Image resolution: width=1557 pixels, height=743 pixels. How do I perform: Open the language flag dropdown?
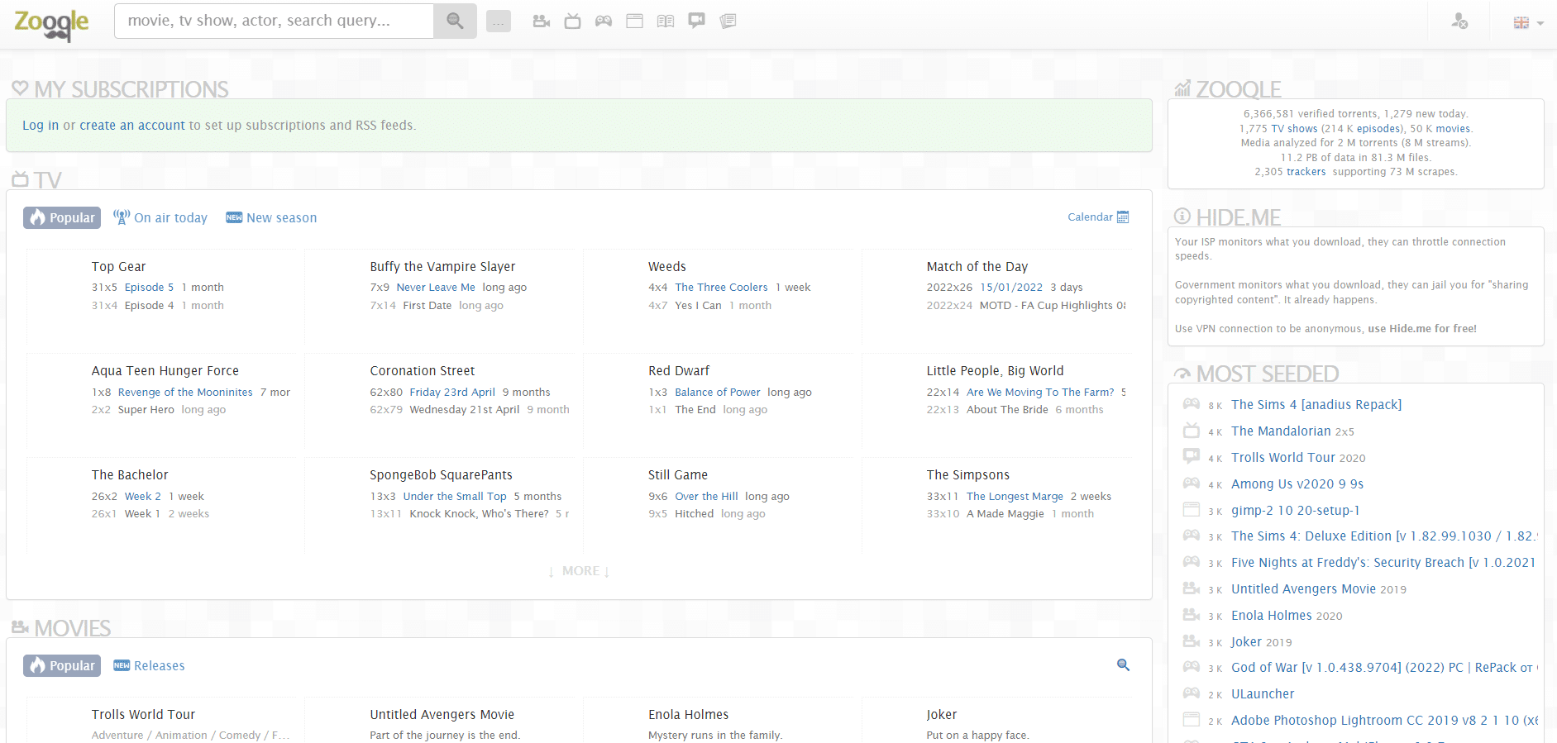pos(1528,23)
